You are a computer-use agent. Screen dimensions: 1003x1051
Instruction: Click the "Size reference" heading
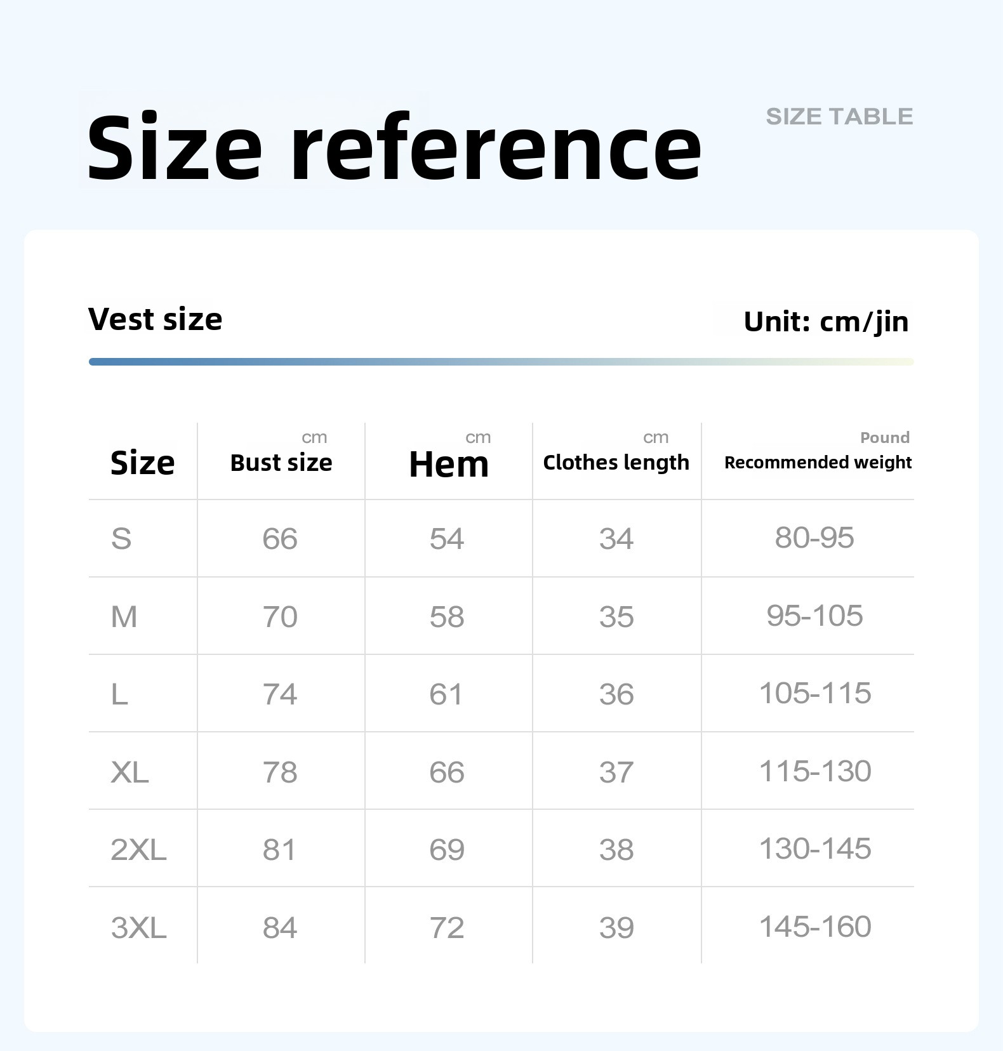(x=394, y=147)
